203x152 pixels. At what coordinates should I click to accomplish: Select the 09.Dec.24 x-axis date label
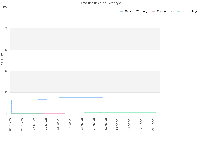tap(10, 124)
